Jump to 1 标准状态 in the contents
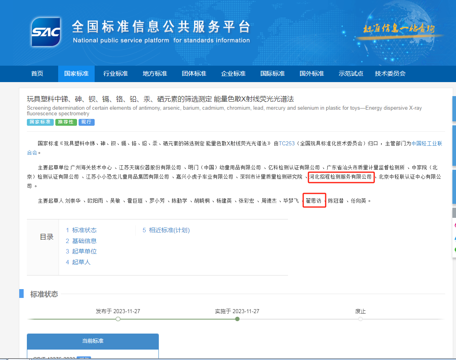 point(81,230)
